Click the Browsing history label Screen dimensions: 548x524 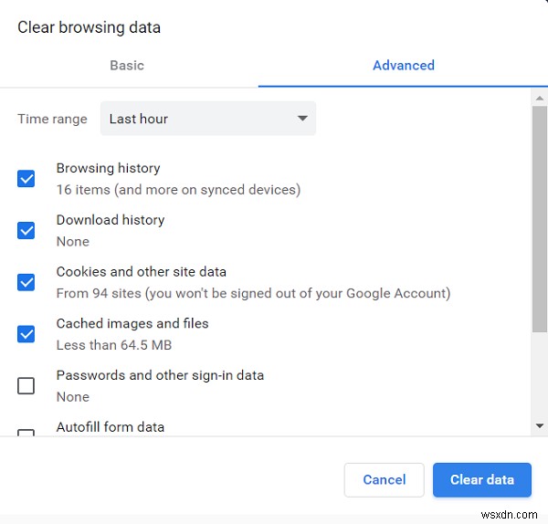point(109,168)
